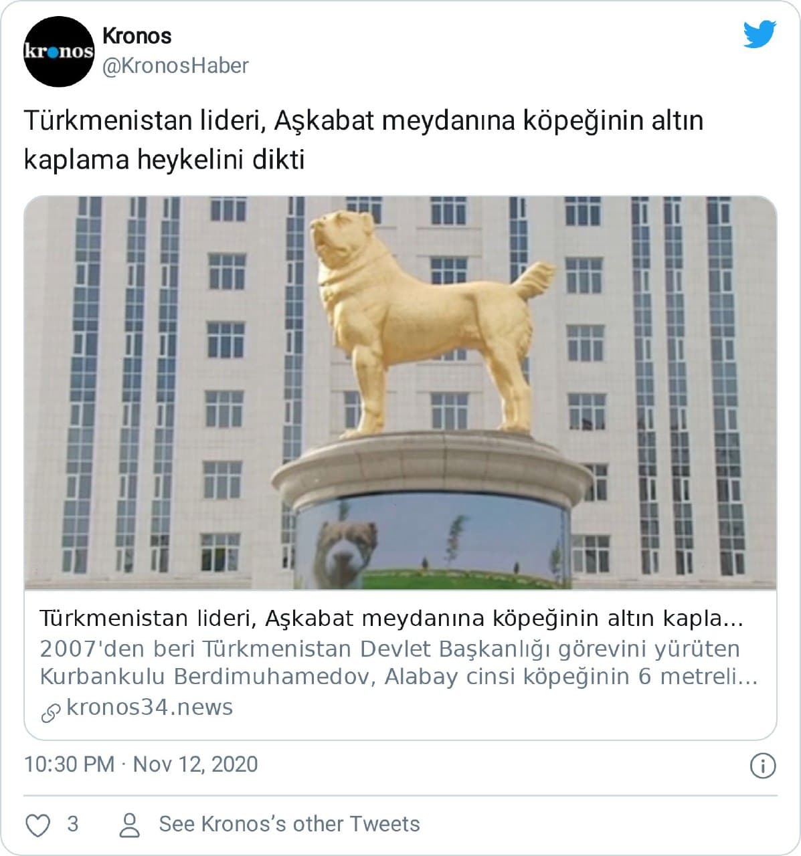Like the tweet with the heart icon
801x856 pixels.
click(37, 825)
